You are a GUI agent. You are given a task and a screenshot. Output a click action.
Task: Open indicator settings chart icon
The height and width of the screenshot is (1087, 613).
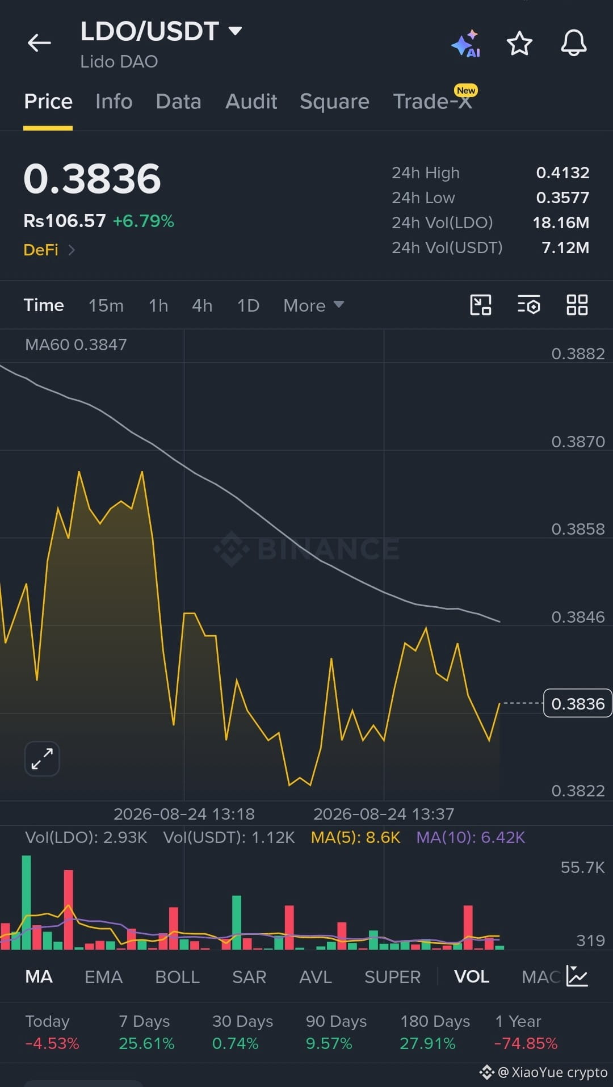pos(577,976)
